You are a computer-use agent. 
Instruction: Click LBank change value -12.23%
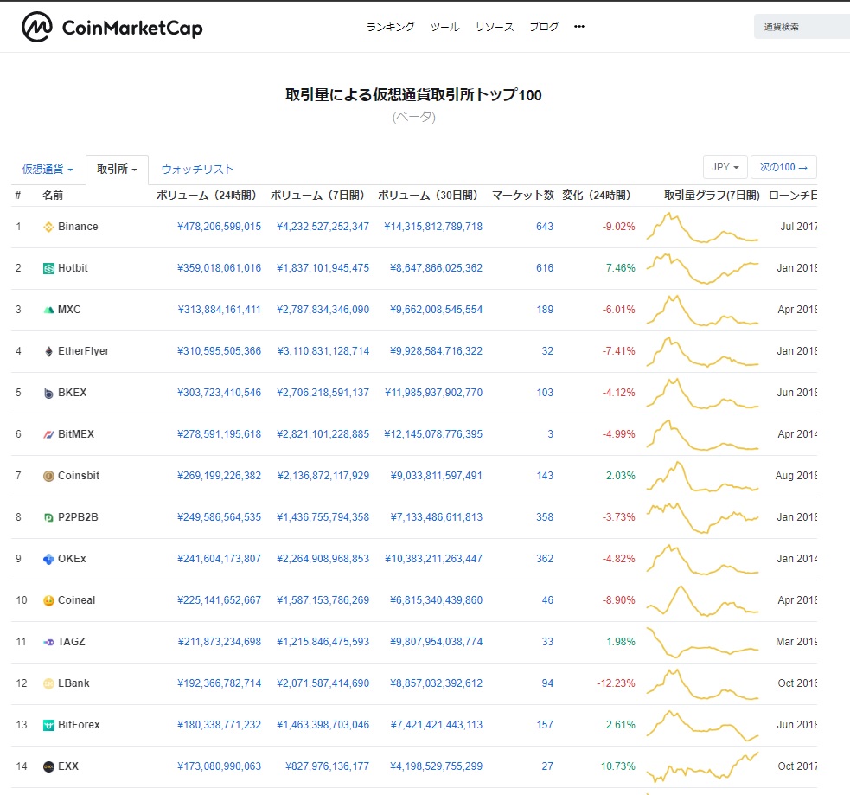(616, 683)
